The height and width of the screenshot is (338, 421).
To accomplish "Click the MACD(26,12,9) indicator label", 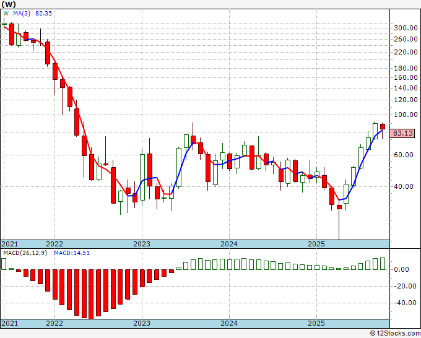I will (25, 253).
